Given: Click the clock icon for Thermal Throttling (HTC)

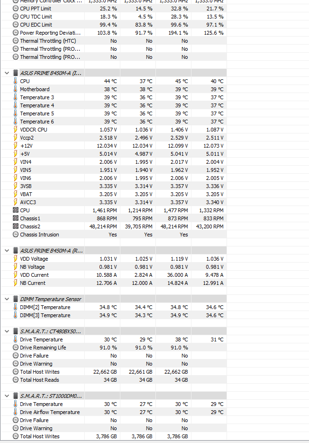Looking at the screenshot, I should click(16, 41).
